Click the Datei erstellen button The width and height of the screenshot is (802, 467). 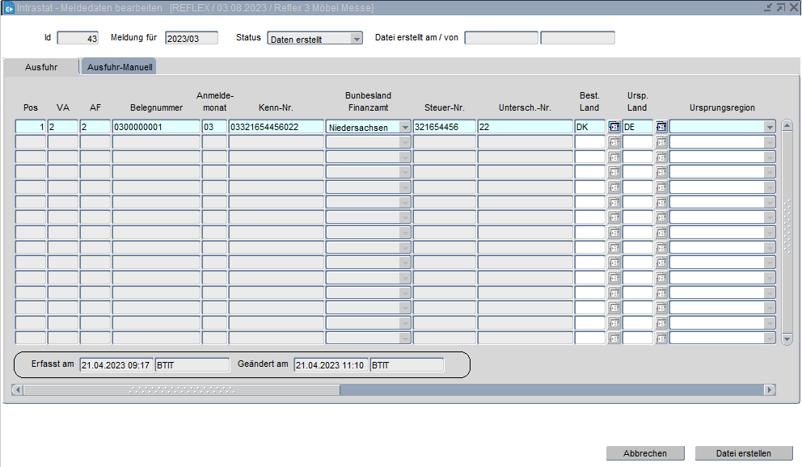tap(743, 453)
